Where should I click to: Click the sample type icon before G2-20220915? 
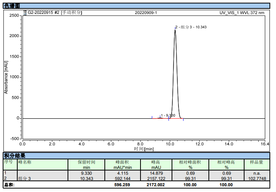pyautogui.click(x=25, y=13)
